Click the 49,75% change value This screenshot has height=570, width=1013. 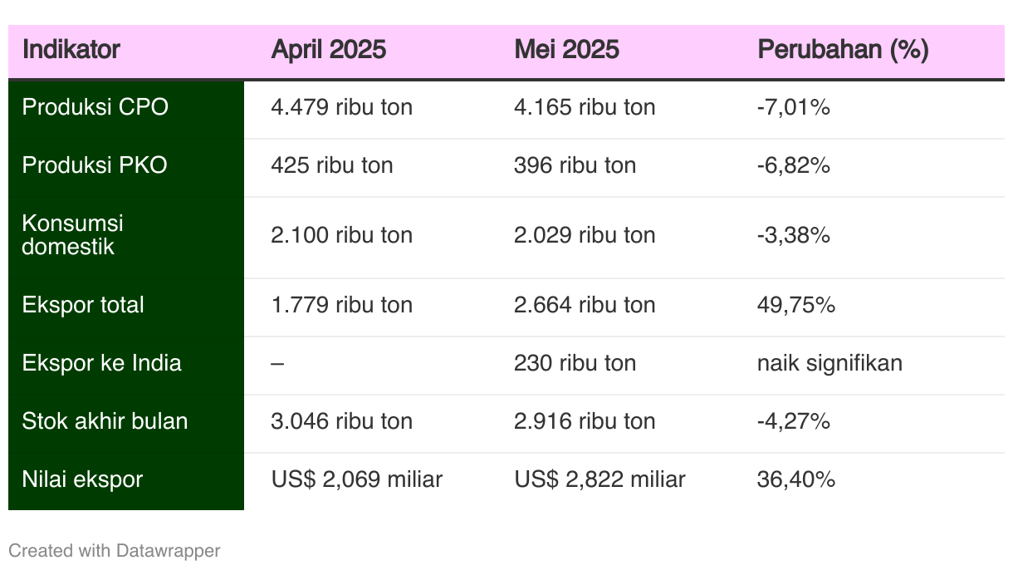pyautogui.click(x=796, y=305)
